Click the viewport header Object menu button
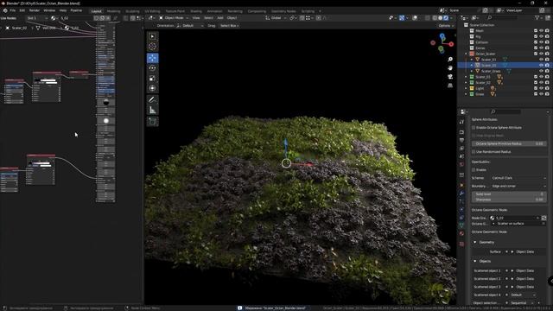The image size is (553, 311). pyautogui.click(x=232, y=17)
